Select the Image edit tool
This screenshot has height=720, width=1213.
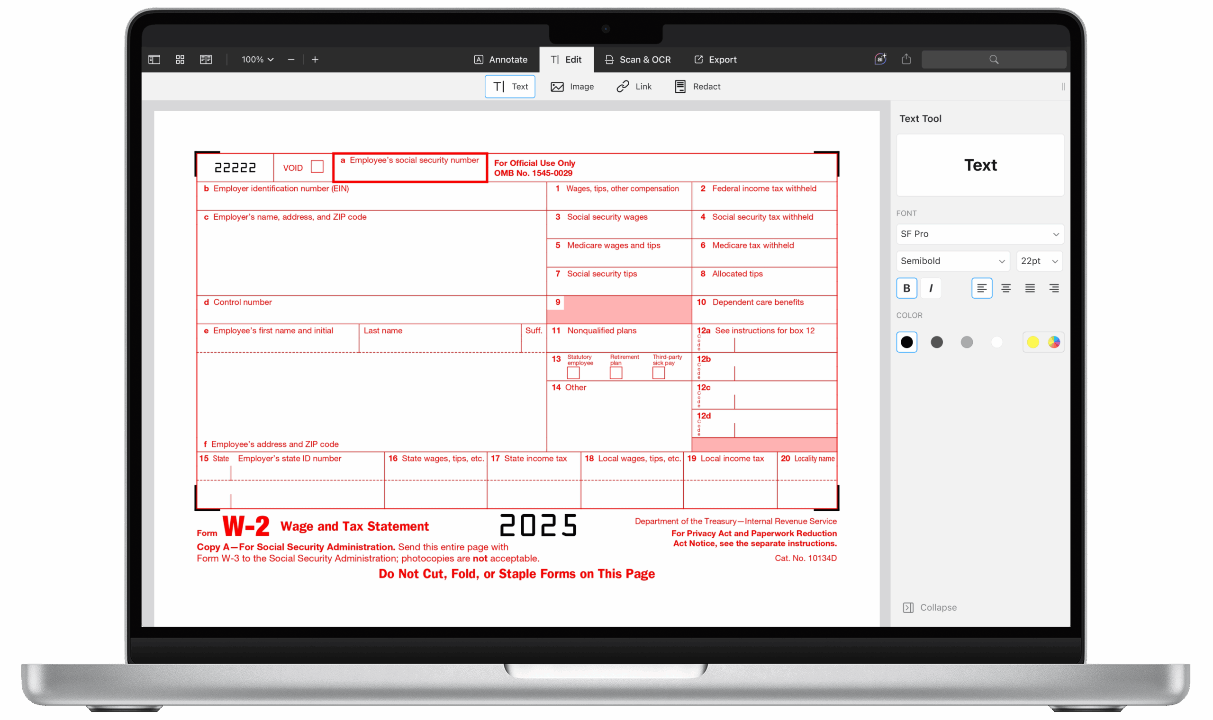click(572, 86)
